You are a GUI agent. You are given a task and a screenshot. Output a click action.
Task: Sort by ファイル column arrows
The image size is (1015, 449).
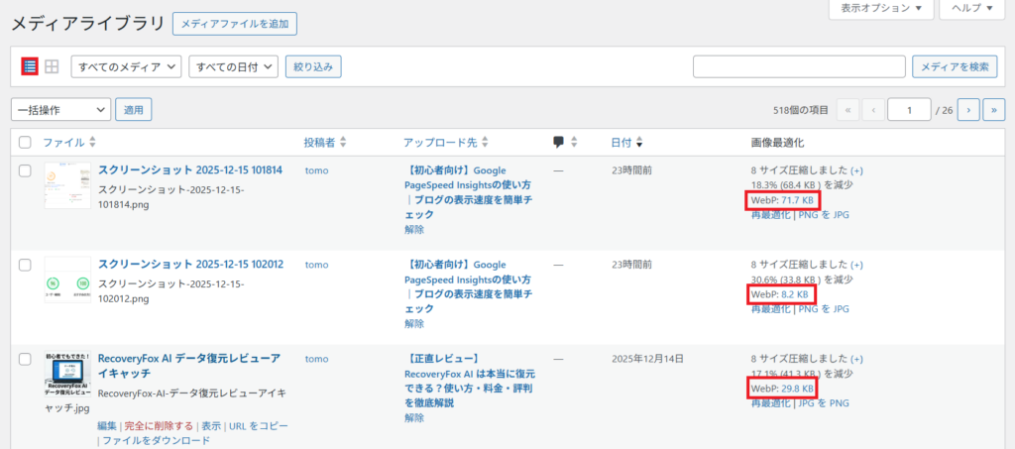(x=93, y=143)
